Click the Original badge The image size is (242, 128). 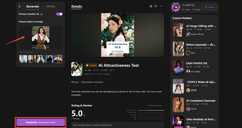point(91,65)
